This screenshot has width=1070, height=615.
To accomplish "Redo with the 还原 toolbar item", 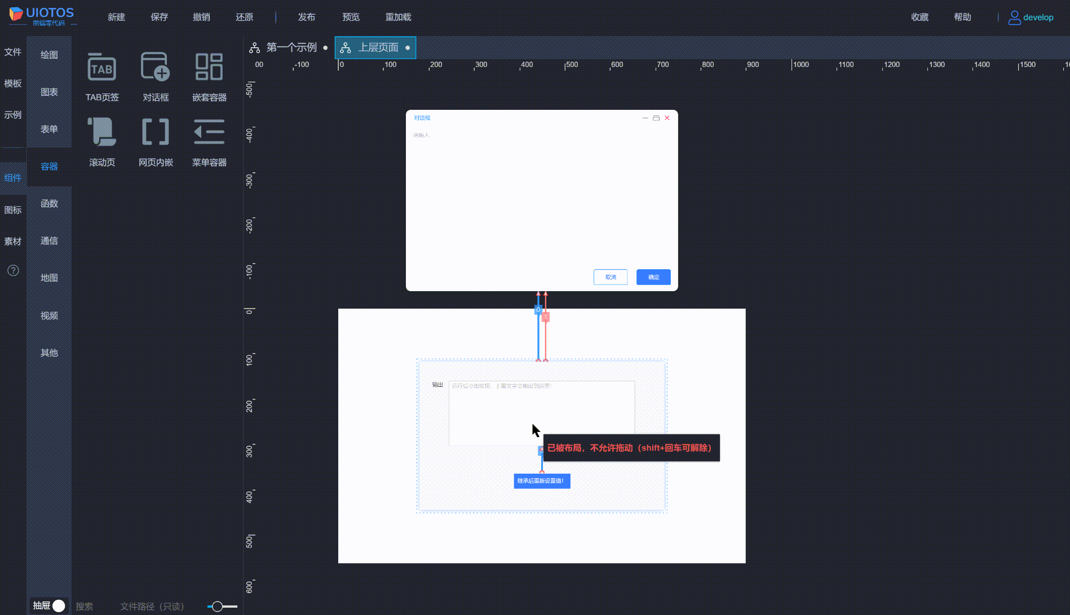I will tap(245, 17).
